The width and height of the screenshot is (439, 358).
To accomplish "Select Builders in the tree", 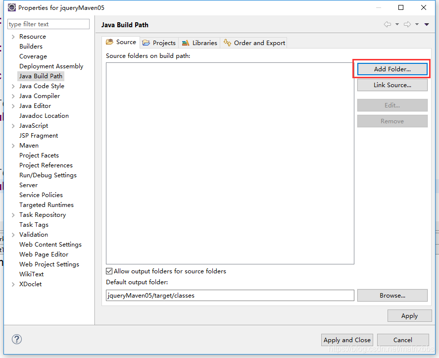I will coord(31,46).
